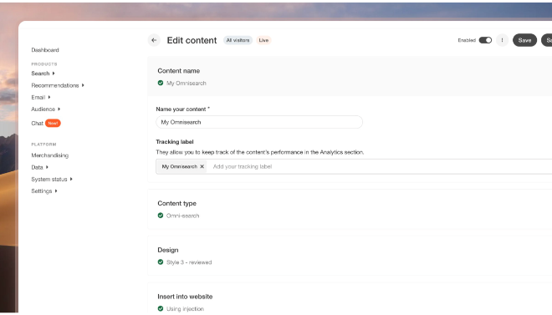This screenshot has height=315, width=552.
Task: Open the three-dot more options menu
Action: coord(502,40)
